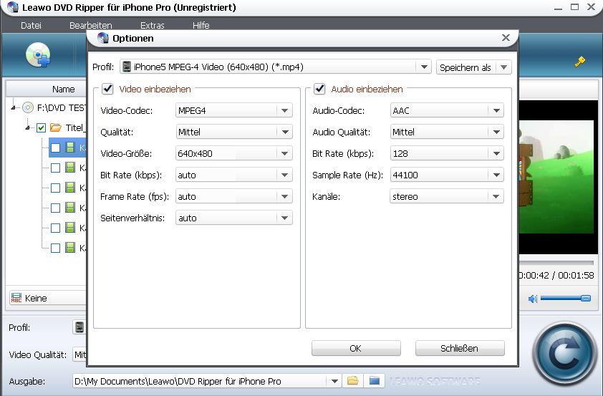Image resolution: width=603 pixels, height=396 pixels.
Task: Click the DVD disc icon for F:\DVD TEST
Action: coord(28,107)
